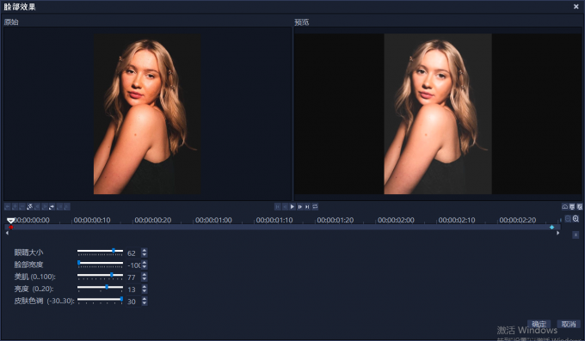
Task: Click the rightmost icon above the zoom buttons
Action: [579, 206]
